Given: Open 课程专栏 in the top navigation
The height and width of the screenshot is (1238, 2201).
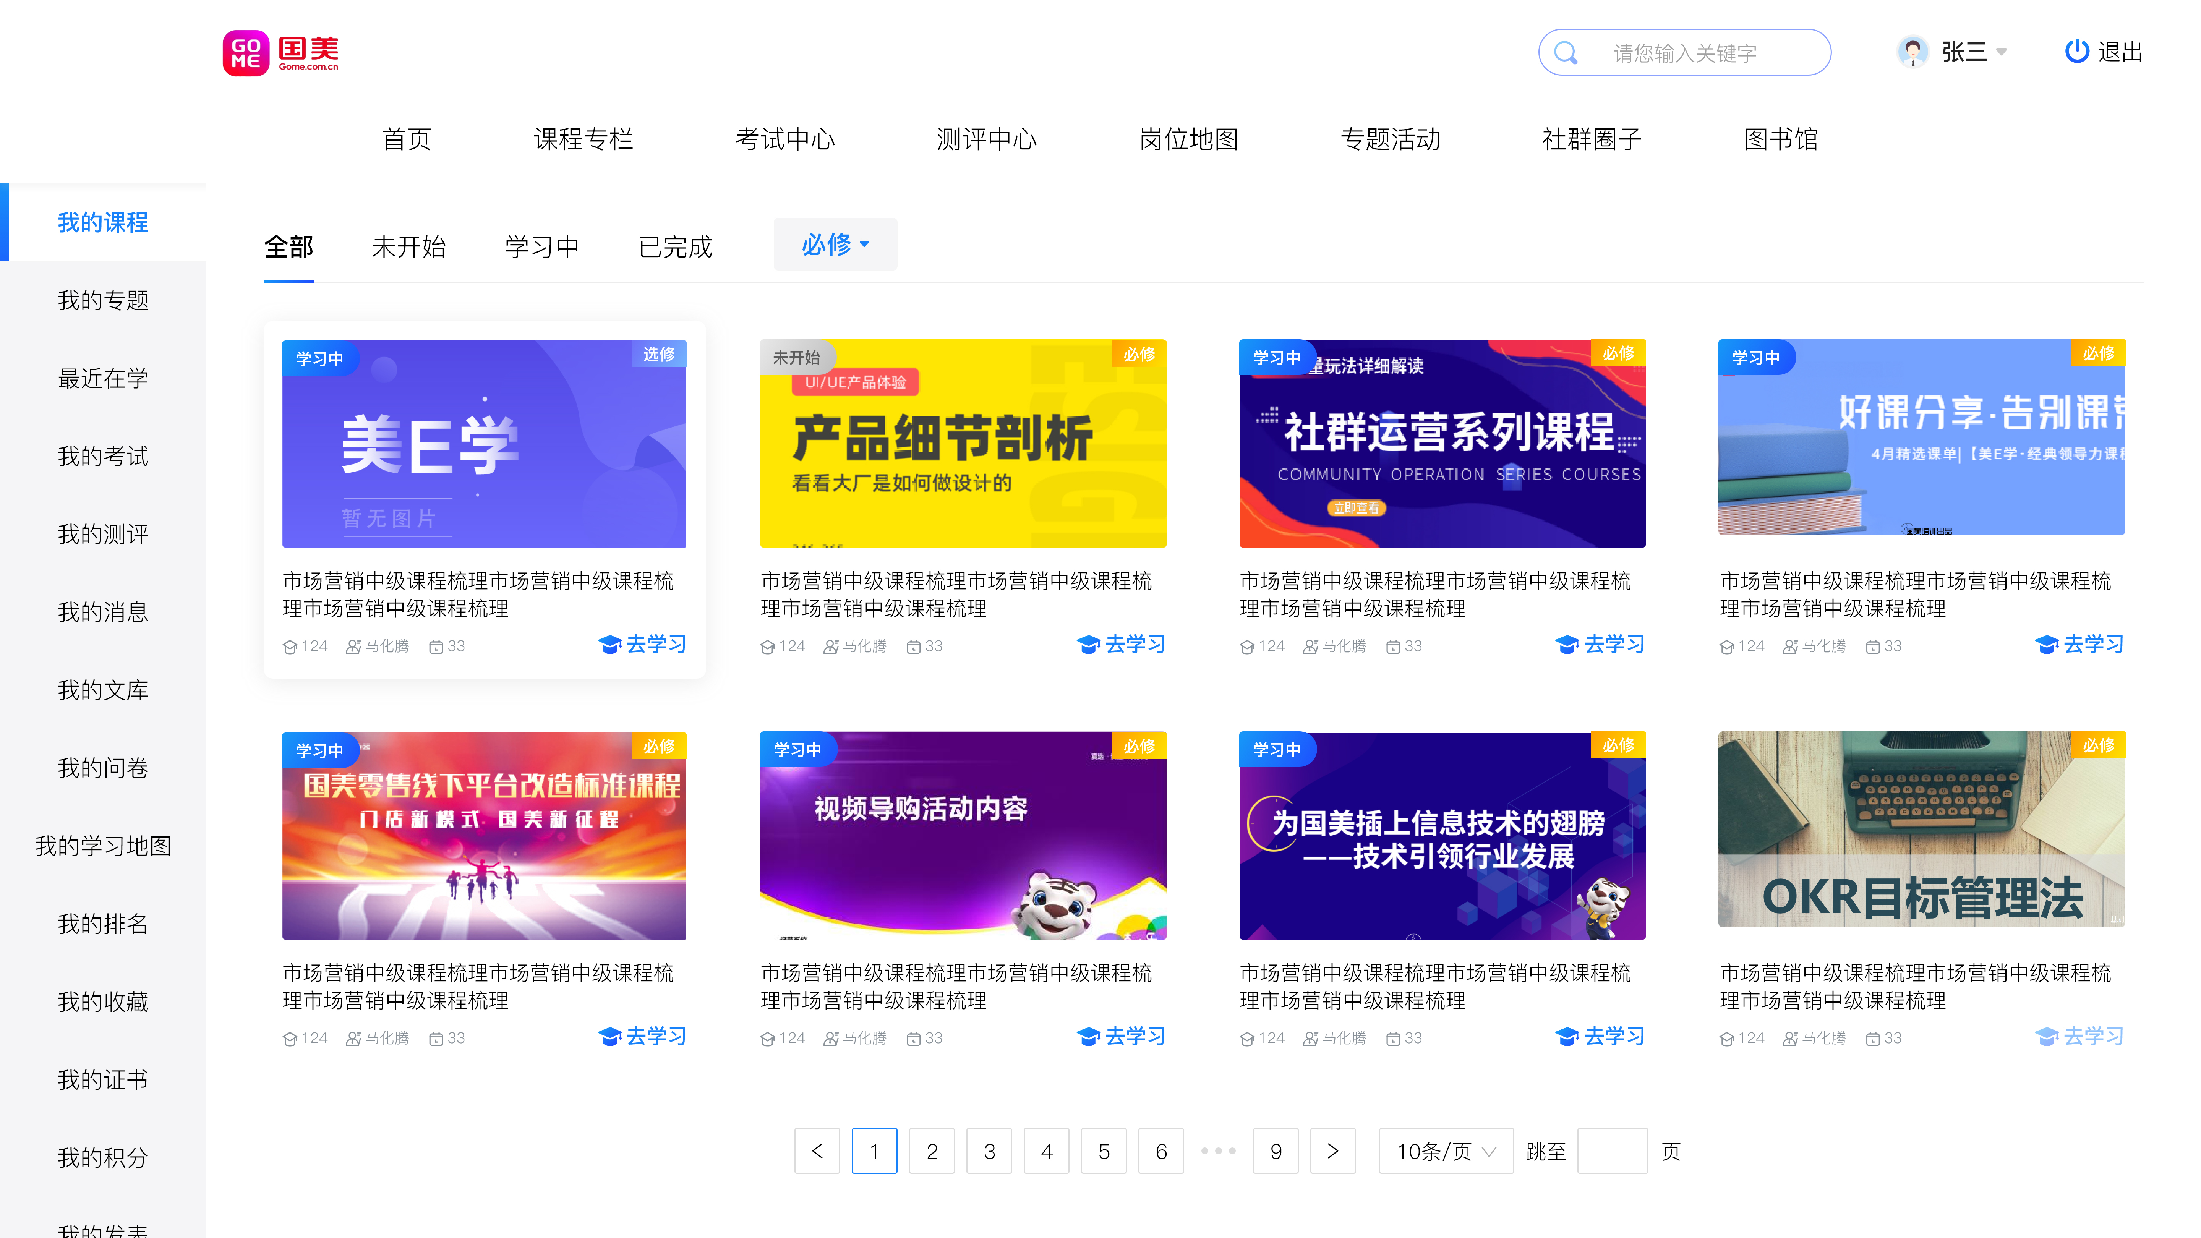Looking at the screenshot, I should click(583, 139).
